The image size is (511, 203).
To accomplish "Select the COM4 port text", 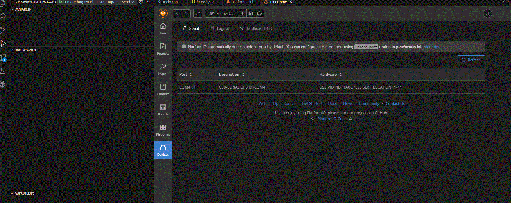I will pos(185,87).
